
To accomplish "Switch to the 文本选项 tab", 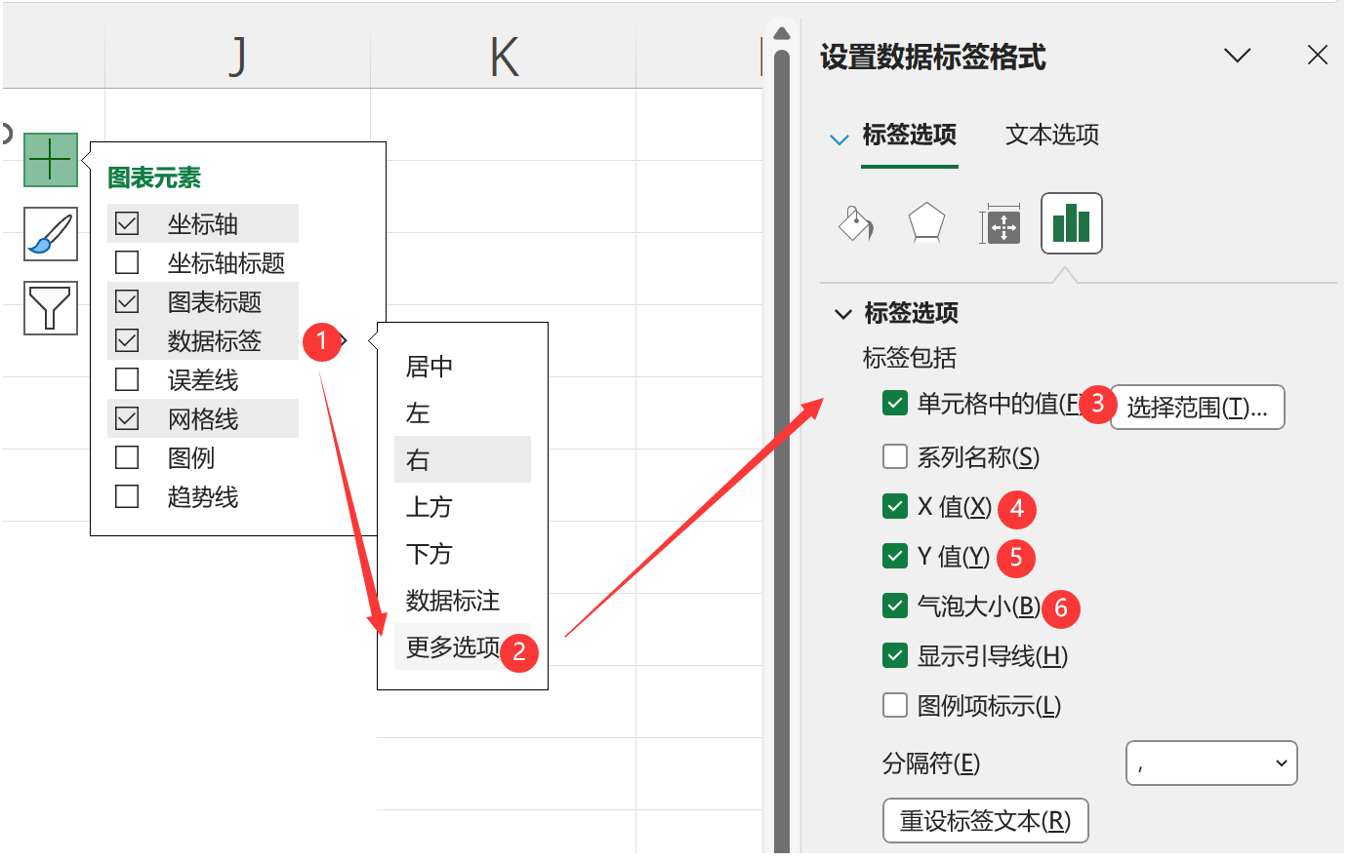I will [1051, 135].
